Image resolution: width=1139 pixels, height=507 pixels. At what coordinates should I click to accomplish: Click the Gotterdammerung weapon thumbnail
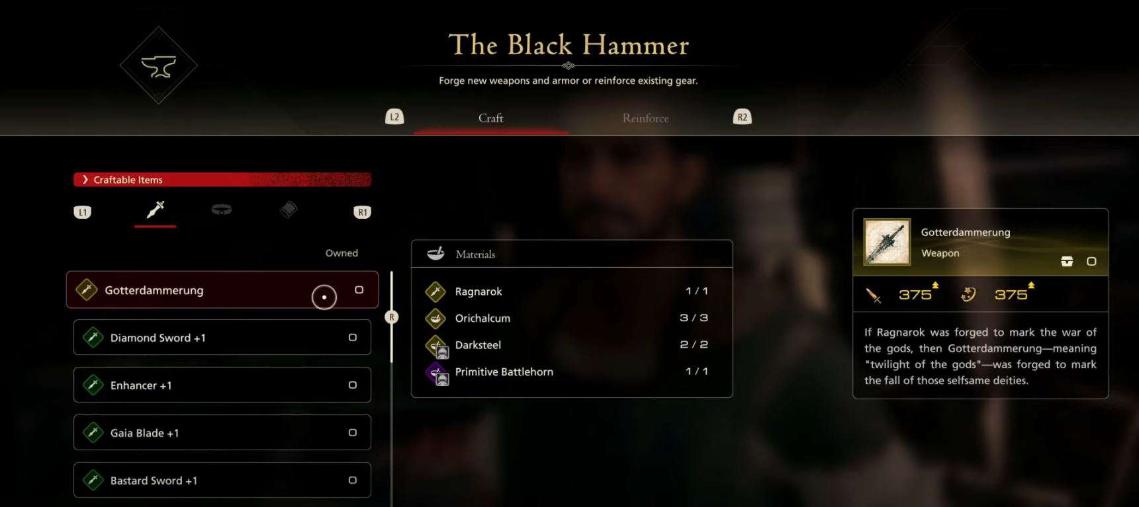point(887,242)
